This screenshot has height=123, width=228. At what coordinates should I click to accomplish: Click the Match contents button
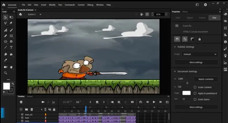(206, 79)
